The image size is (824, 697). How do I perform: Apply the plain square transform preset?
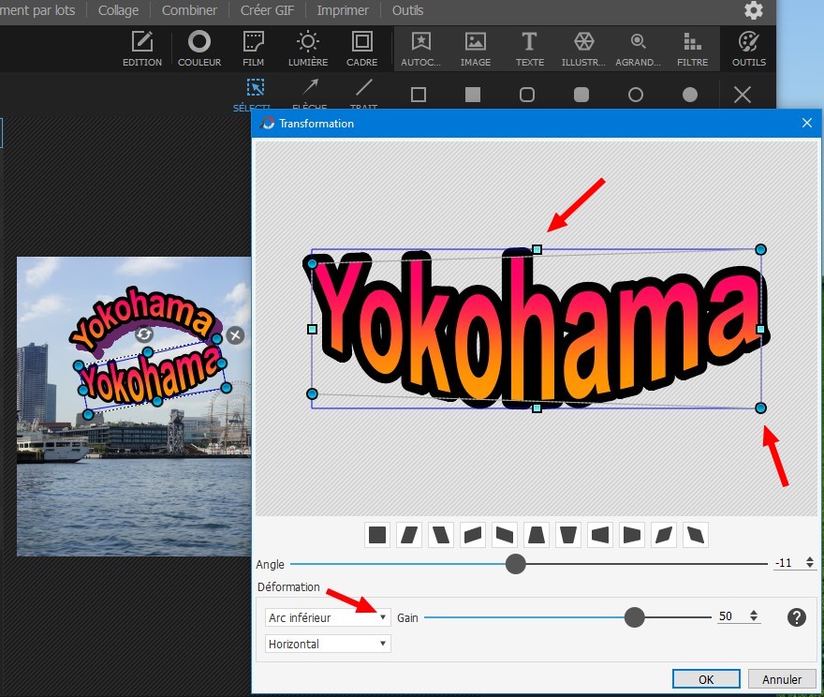point(377,535)
